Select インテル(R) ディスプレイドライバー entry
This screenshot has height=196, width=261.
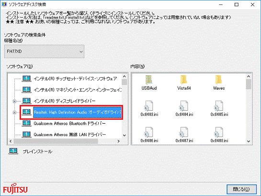65,101
